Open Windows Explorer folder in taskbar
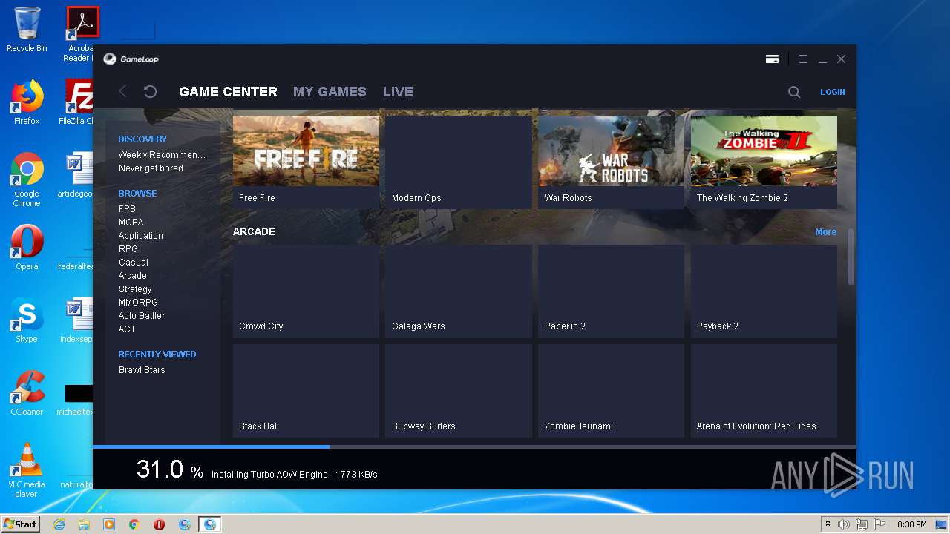 click(84, 524)
